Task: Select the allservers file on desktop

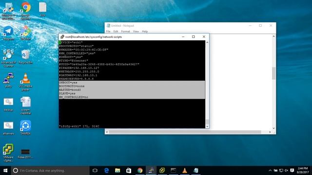Action: tap(8, 128)
